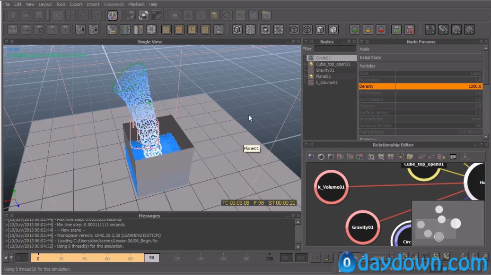Click the Node Params scrollbar up arrow
Screen dimensions: 491x275
click(x=486, y=48)
